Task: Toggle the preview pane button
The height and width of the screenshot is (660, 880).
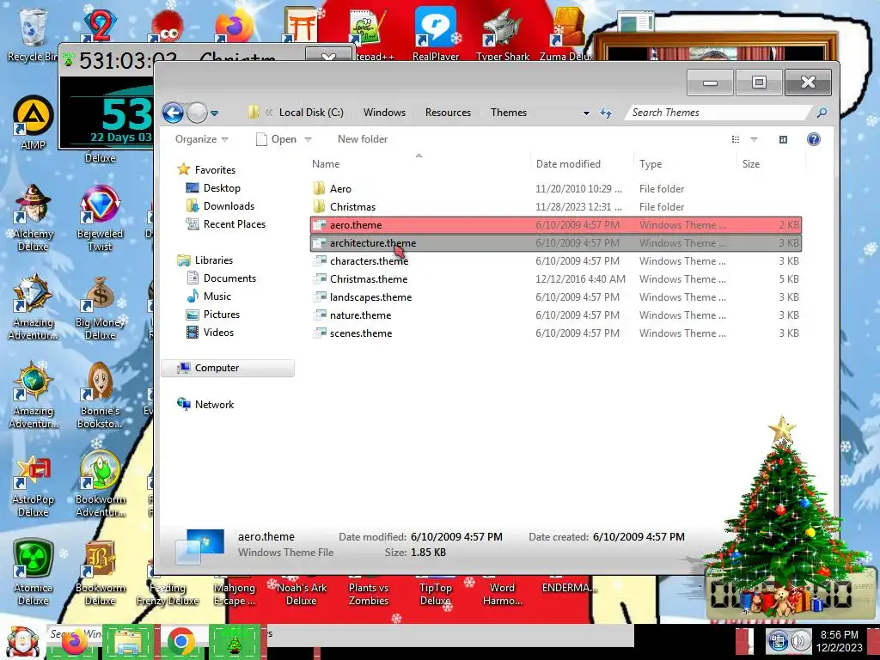Action: [x=783, y=139]
